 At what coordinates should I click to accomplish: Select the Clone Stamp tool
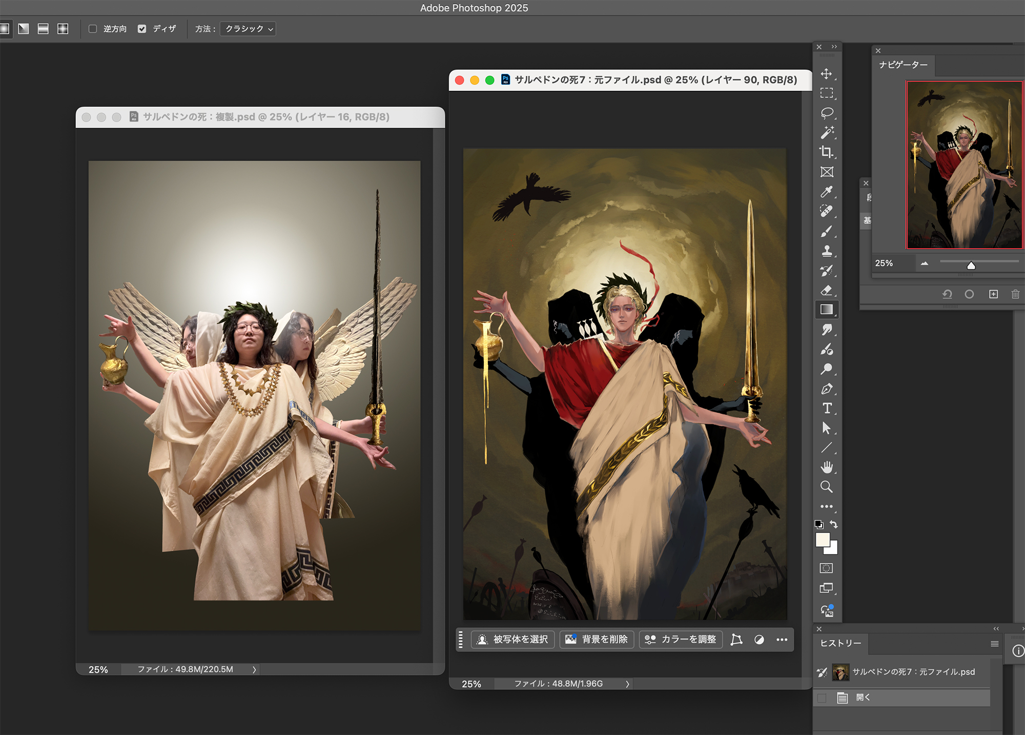click(x=826, y=251)
